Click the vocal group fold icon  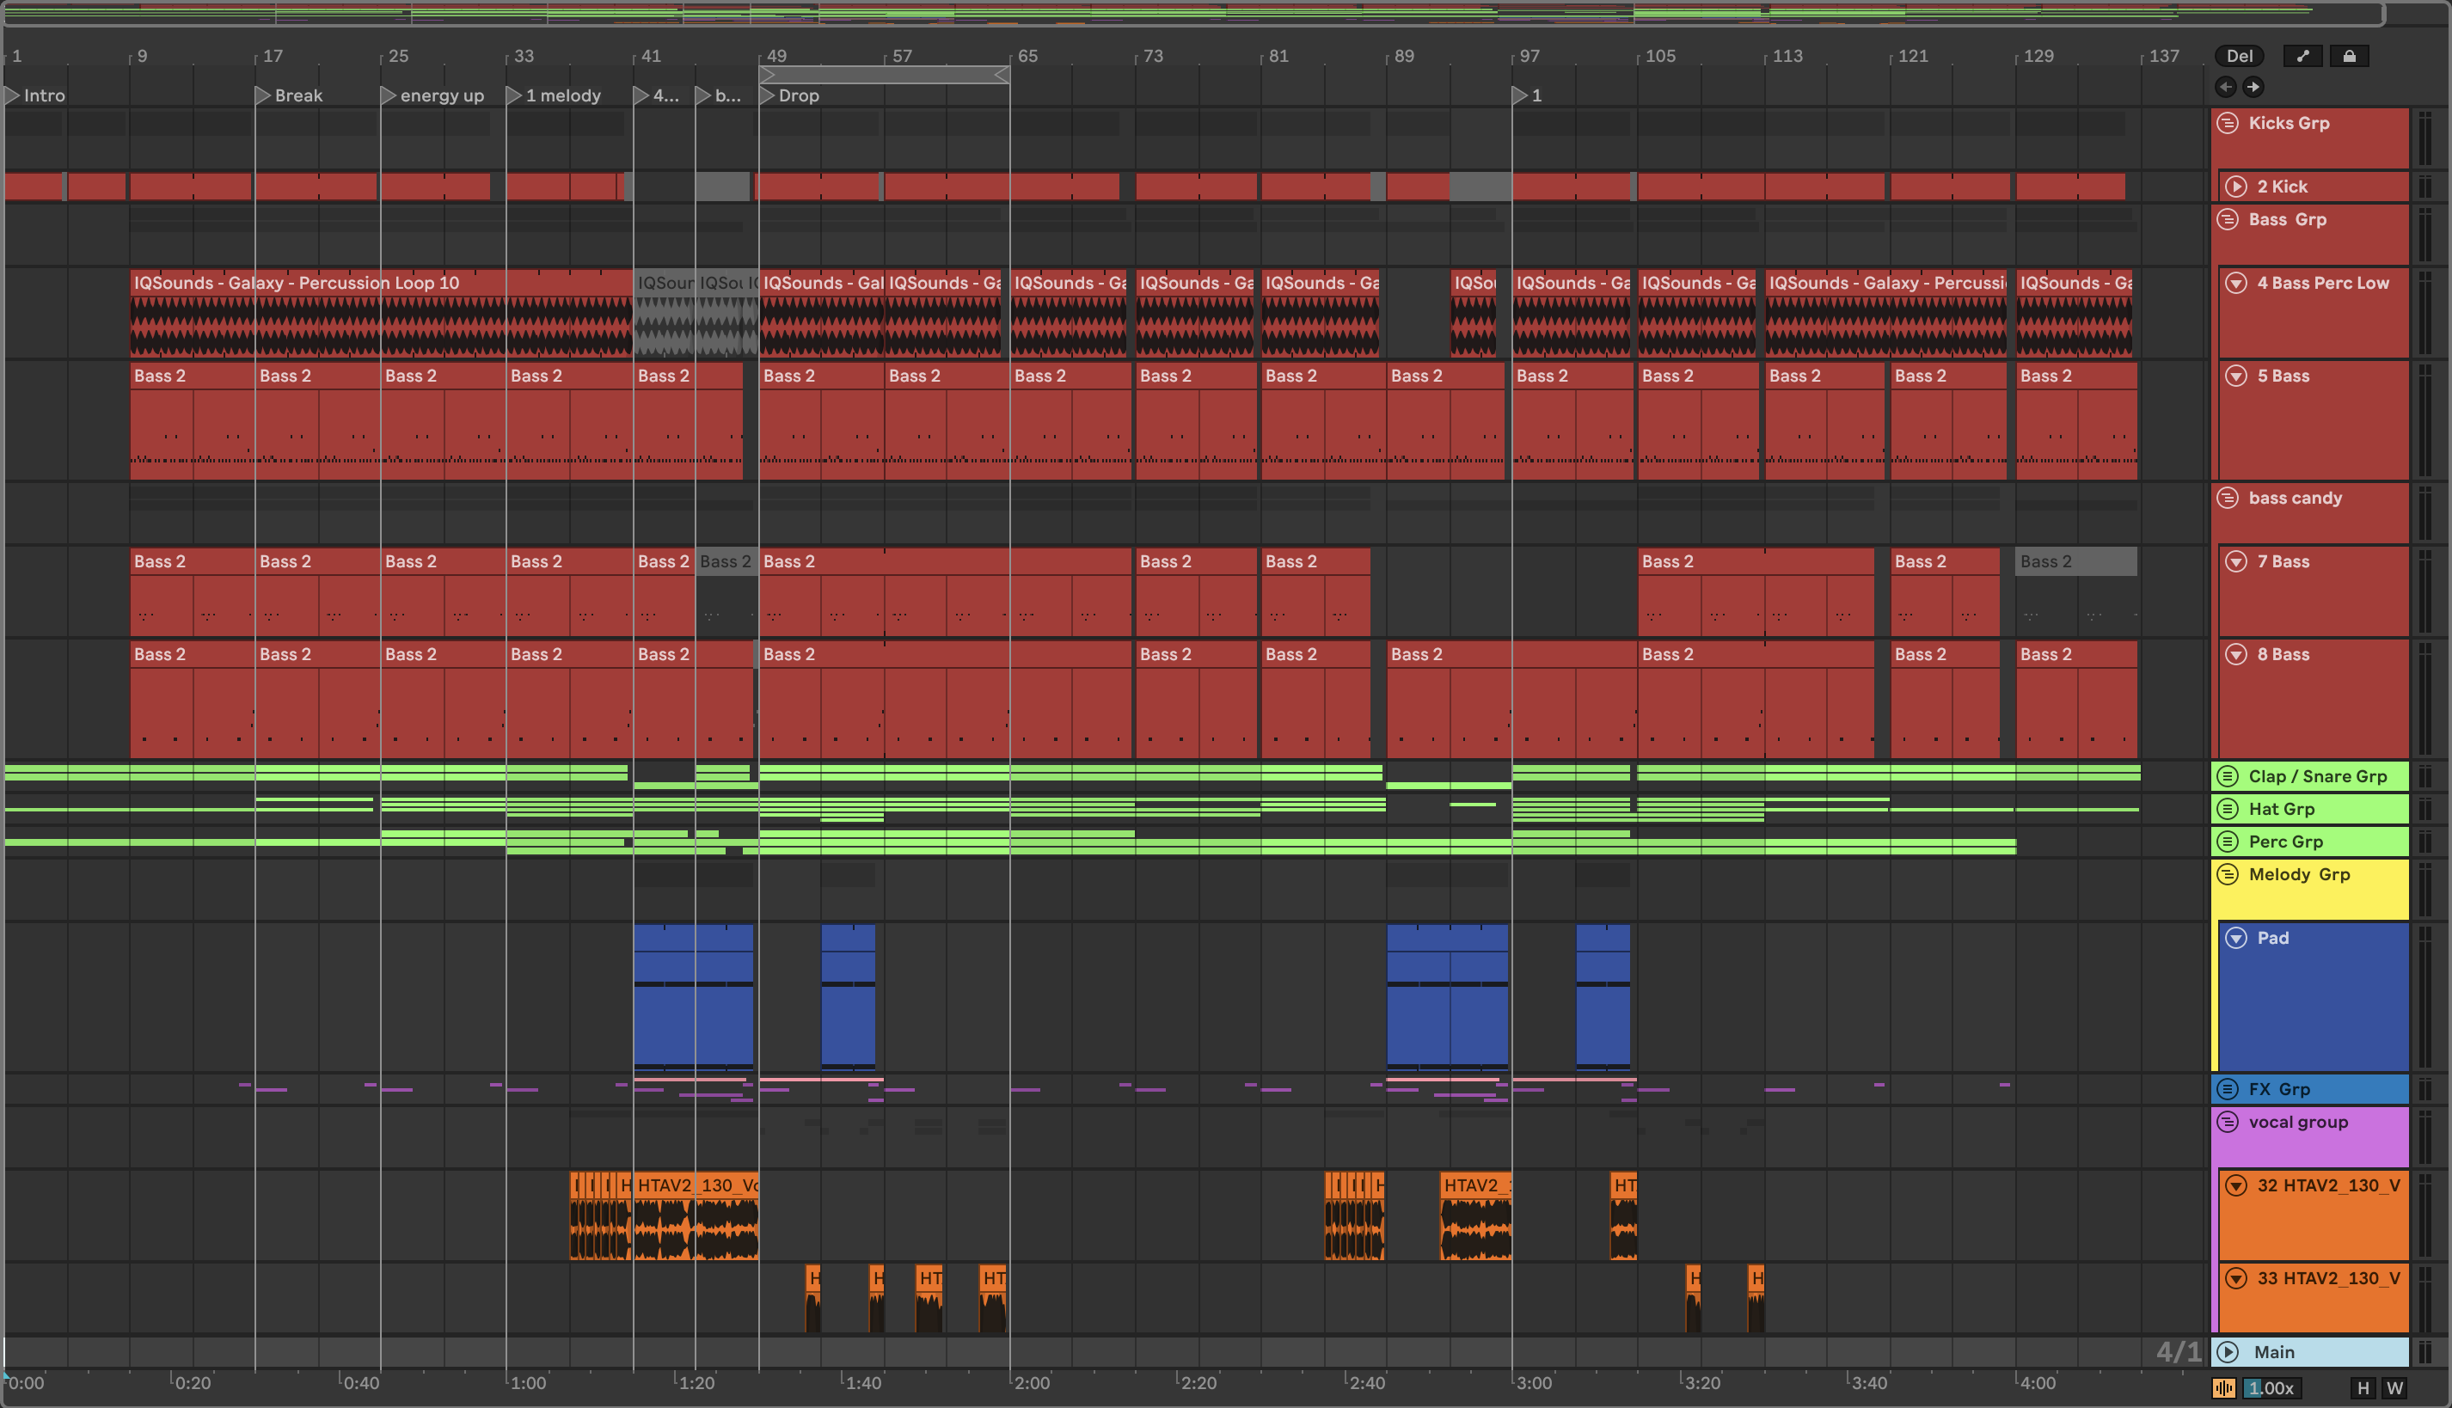coord(2228,1122)
